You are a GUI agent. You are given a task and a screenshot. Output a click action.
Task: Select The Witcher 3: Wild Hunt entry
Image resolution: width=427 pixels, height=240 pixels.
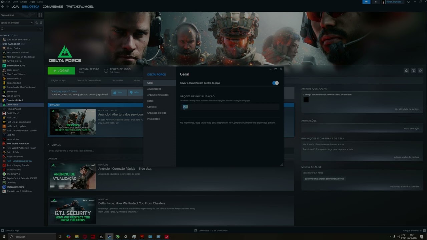[19, 191]
